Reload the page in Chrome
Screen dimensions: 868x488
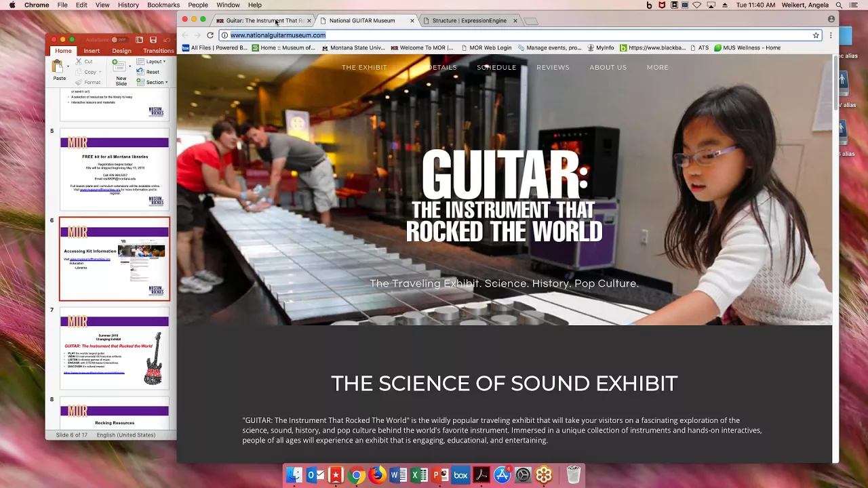[210, 35]
